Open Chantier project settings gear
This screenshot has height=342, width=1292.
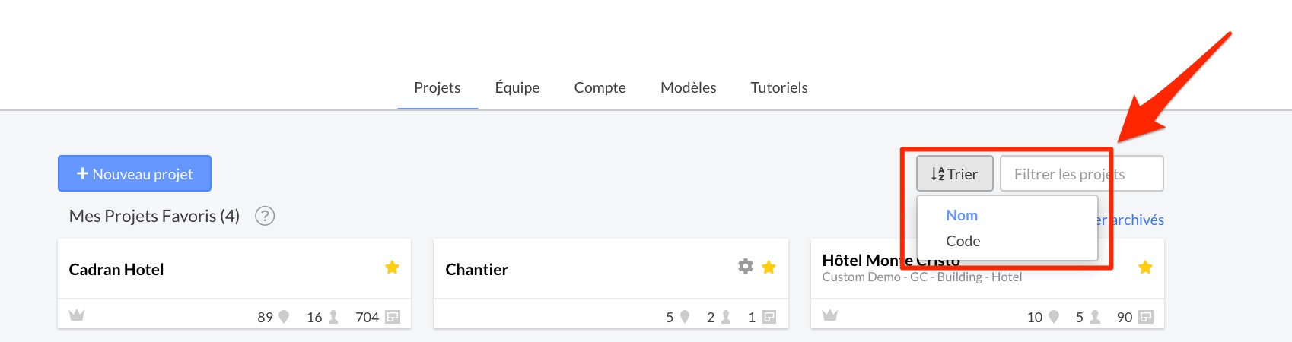pyautogui.click(x=746, y=266)
